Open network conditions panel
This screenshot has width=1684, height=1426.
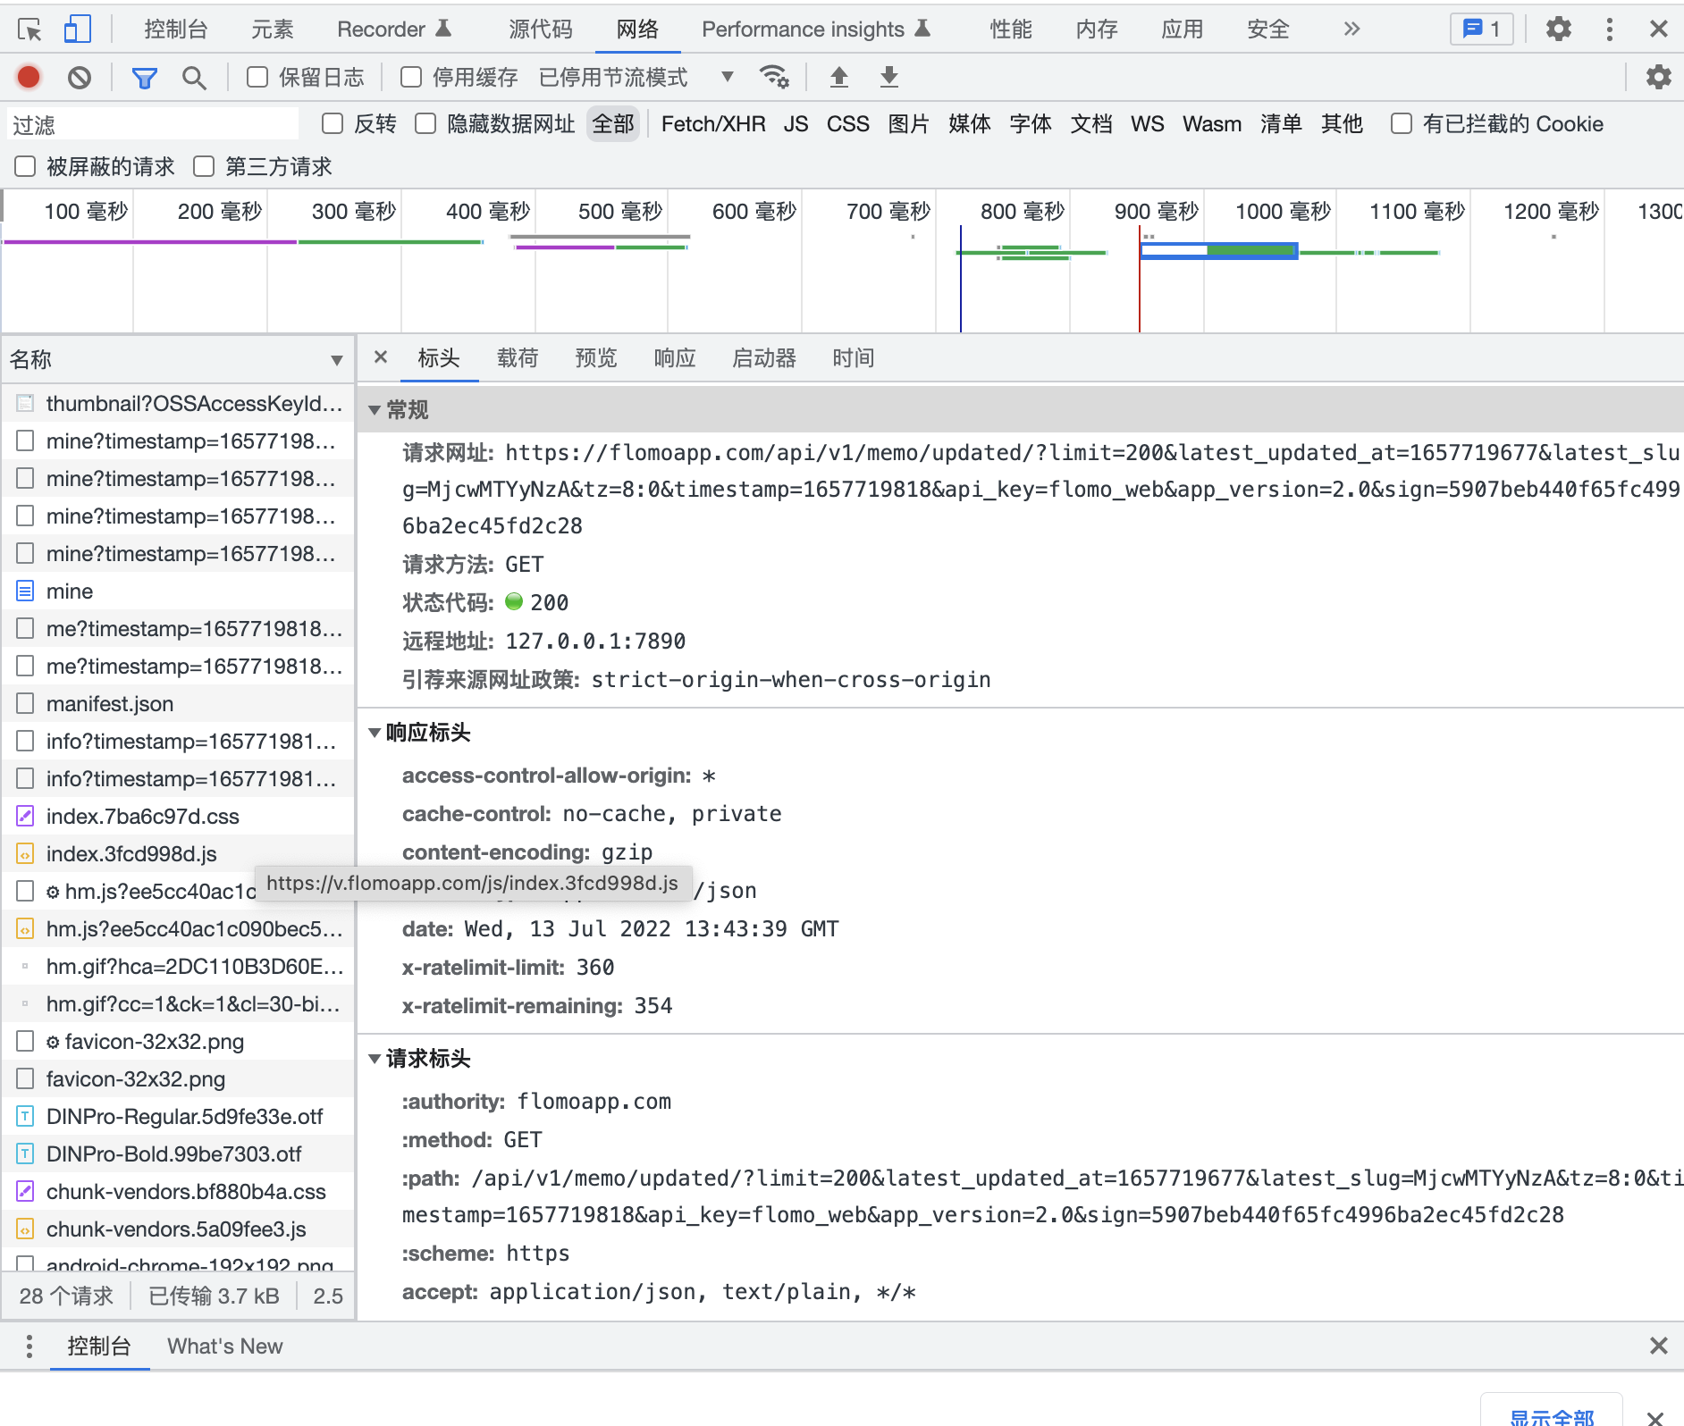(774, 77)
